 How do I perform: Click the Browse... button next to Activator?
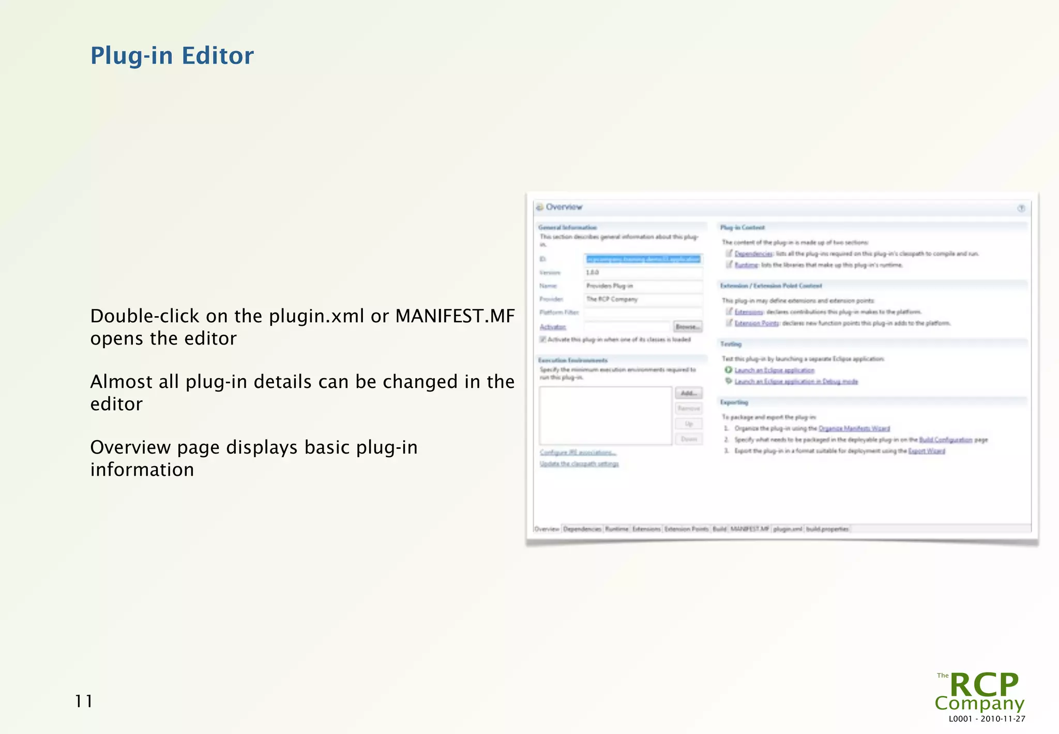click(688, 326)
